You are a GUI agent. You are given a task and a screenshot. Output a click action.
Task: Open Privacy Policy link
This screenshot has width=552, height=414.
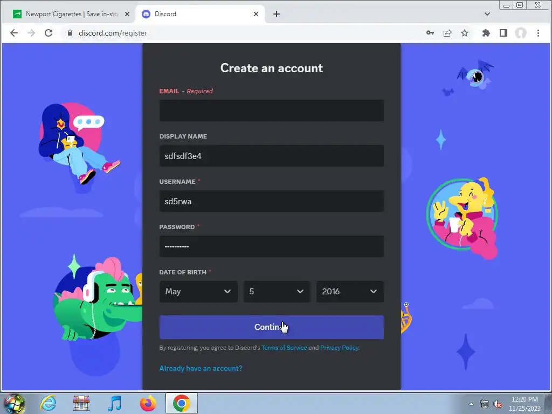coord(339,348)
